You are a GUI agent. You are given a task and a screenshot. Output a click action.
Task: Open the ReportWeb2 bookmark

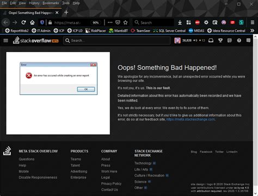[x=17, y=30]
